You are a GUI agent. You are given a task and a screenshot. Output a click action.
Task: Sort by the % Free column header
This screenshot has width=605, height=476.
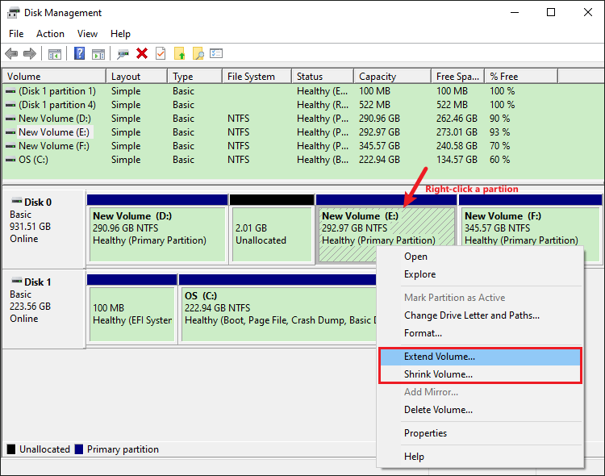coord(521,77)
